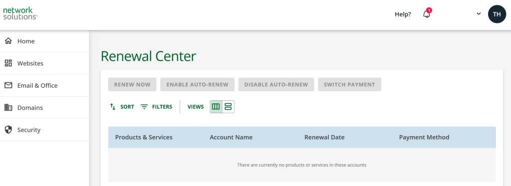Screen dimensions: 511x186
Task: Click the Websites dashboard icon
Action: pos(8,63)
